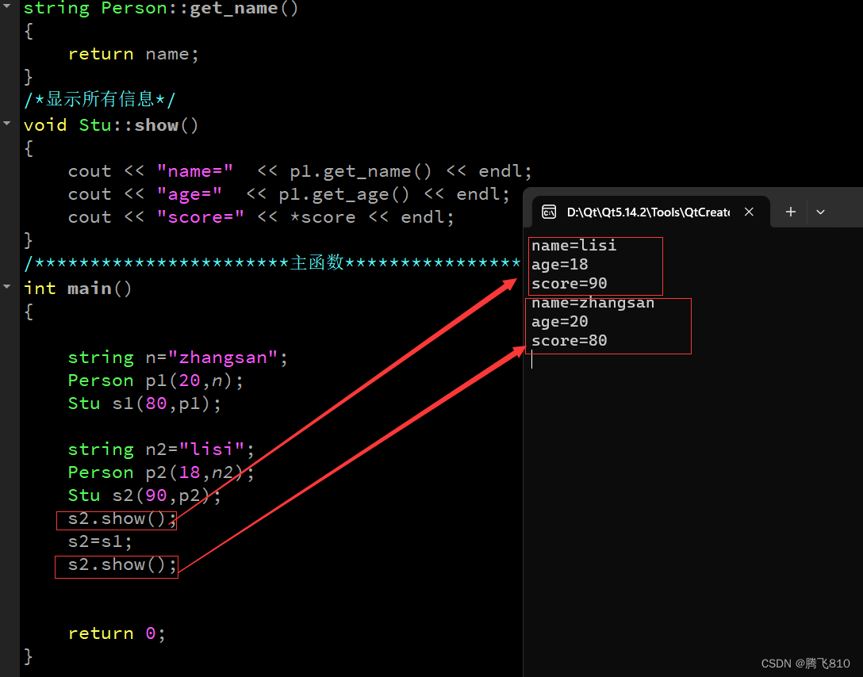
Task: Click the line 'string n="zhangsan";'
Action: pyautogui.click(x=177, y=358)
